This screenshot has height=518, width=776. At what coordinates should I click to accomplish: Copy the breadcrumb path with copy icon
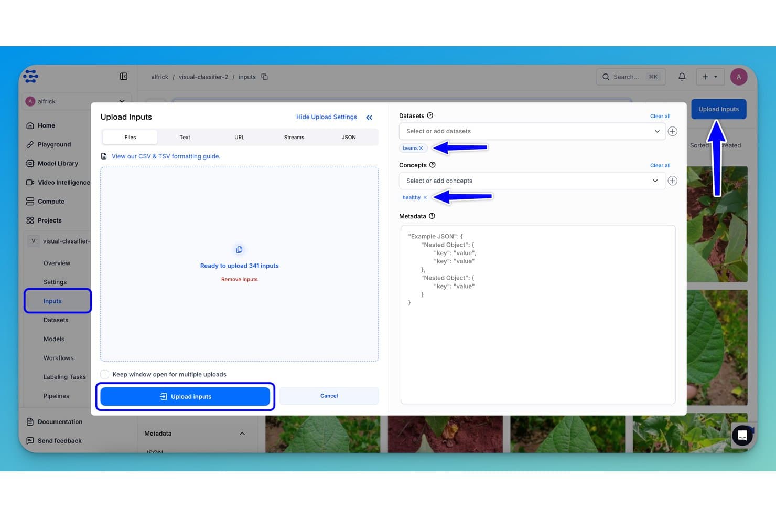pyautogui.click(x=265, y=77)
